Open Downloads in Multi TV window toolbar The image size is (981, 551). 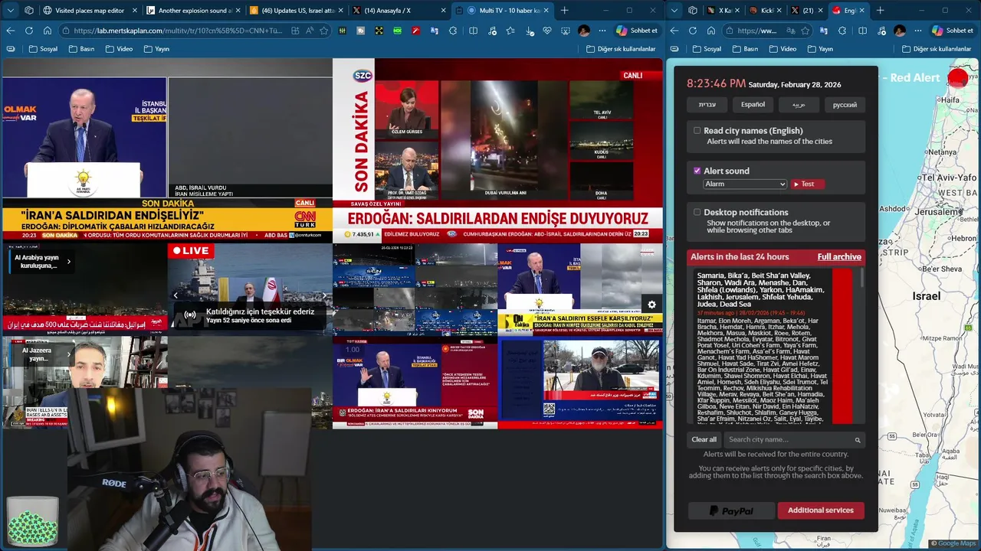pyautogui.click(x=530, y=31)
